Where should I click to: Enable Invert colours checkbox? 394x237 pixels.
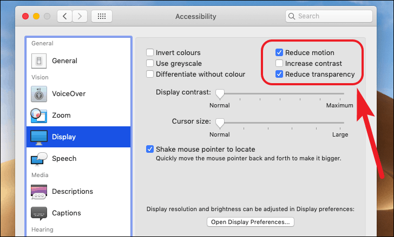(150, 52)
